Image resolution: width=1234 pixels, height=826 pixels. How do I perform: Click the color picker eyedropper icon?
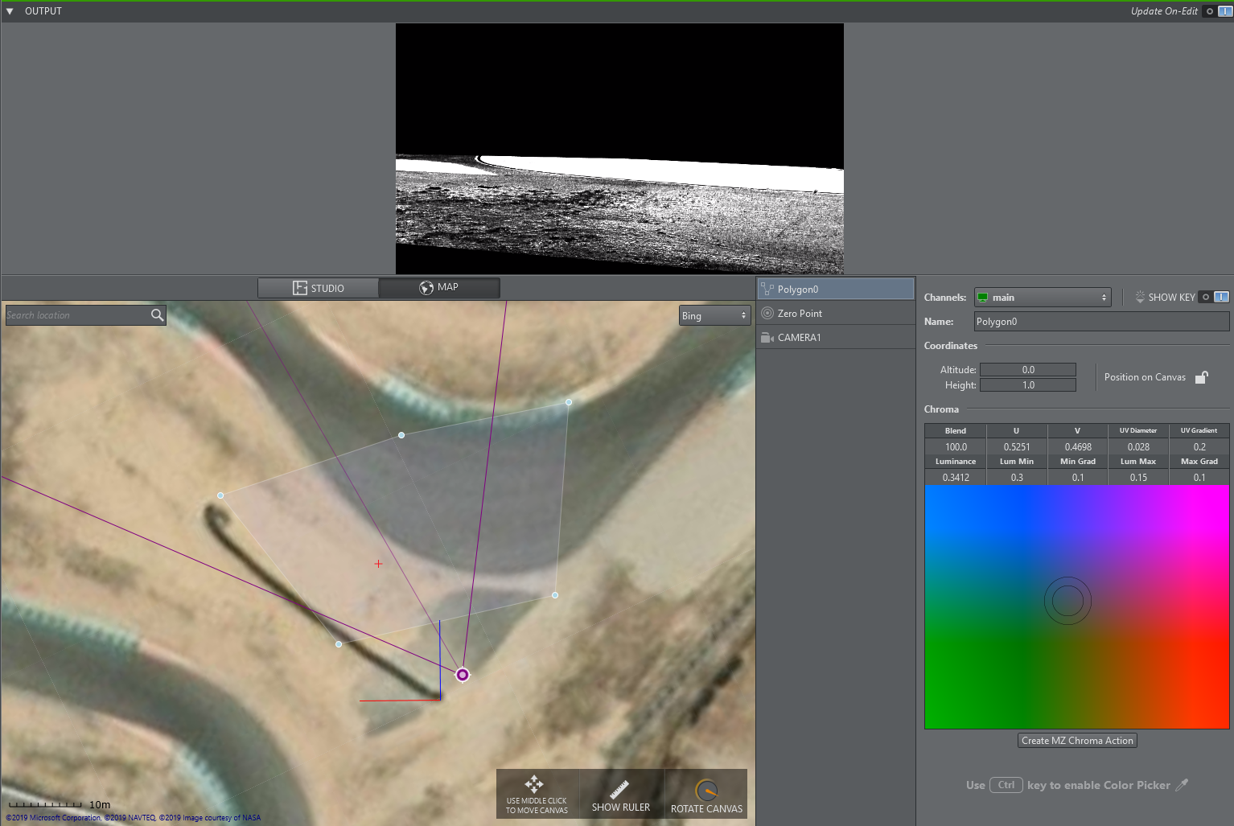[1182, 785]
